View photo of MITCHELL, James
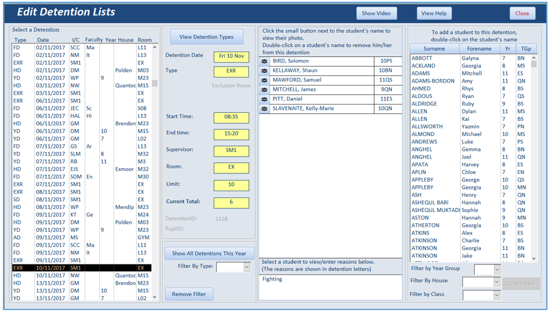Screen dimensions: 551x313 point(265,90)
